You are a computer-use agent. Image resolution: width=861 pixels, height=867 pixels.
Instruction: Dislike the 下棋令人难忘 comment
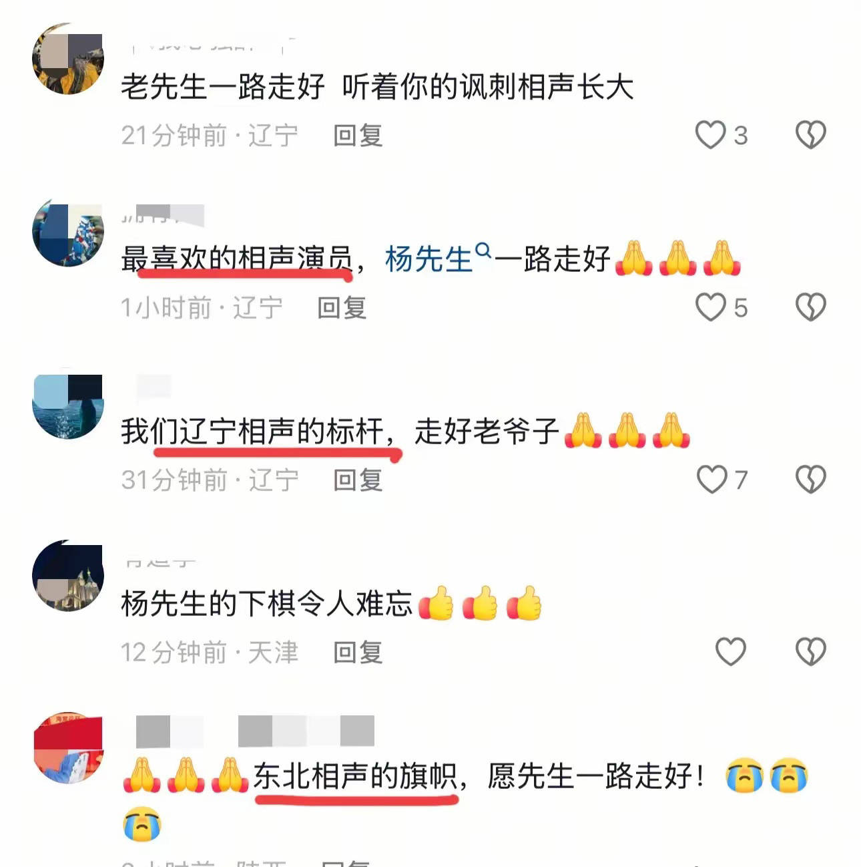click(x=811, y=652)
